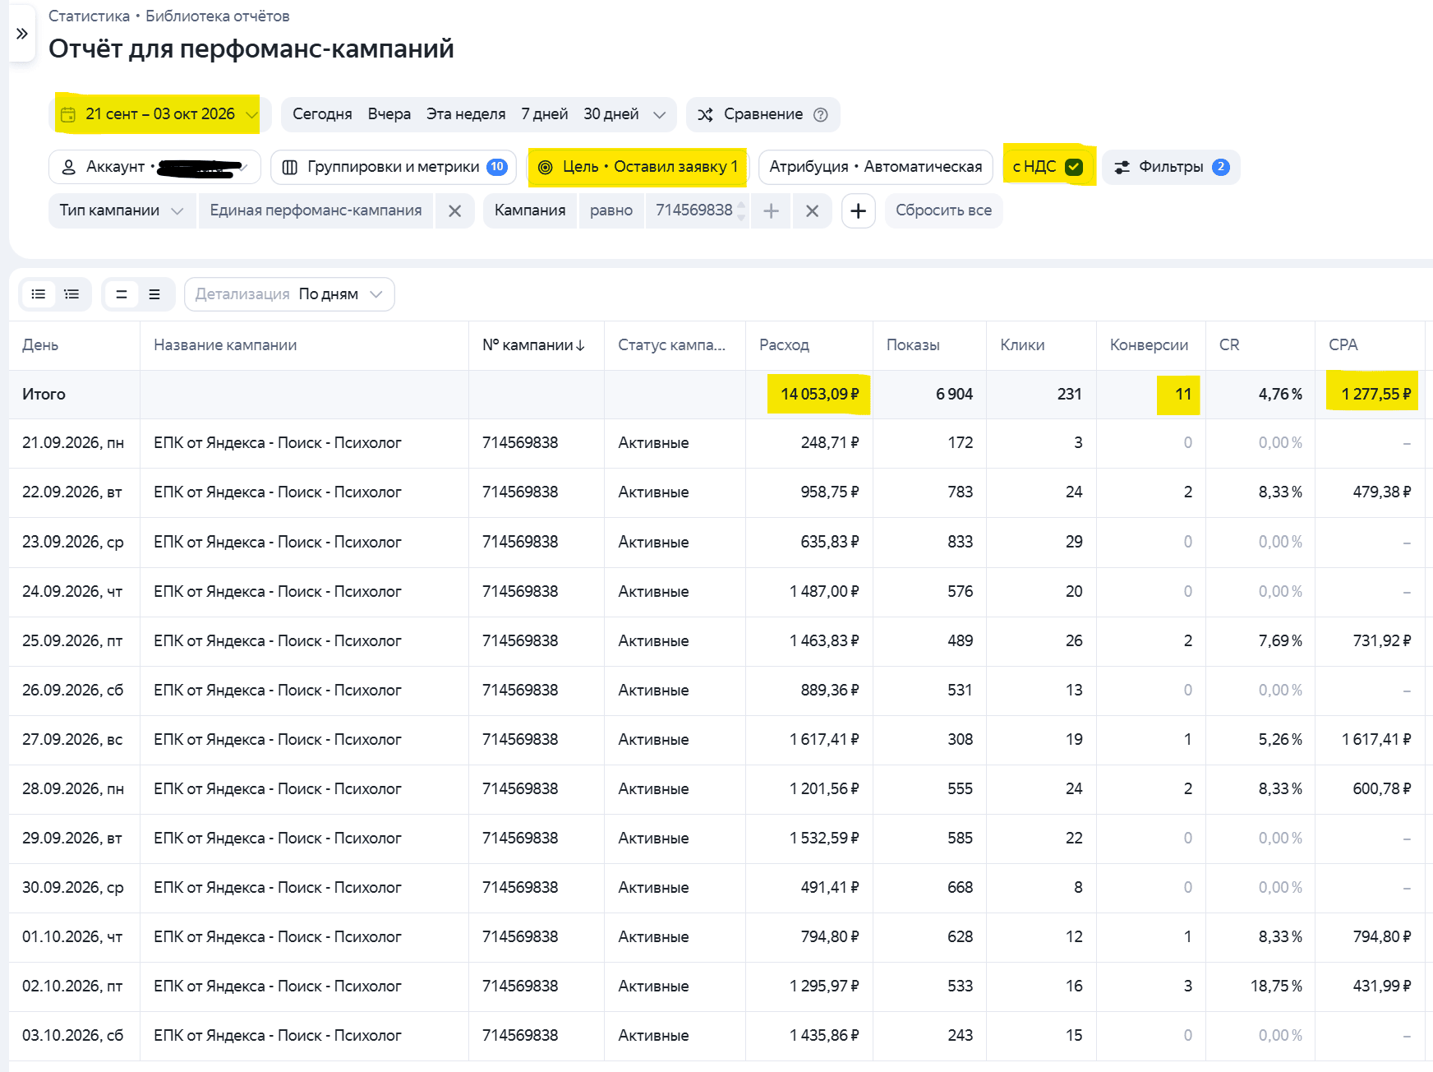This screenshot has height=1072, width=1433.
Task: Expand more period presets after 30 дней
Action: [x=659, y=115]
